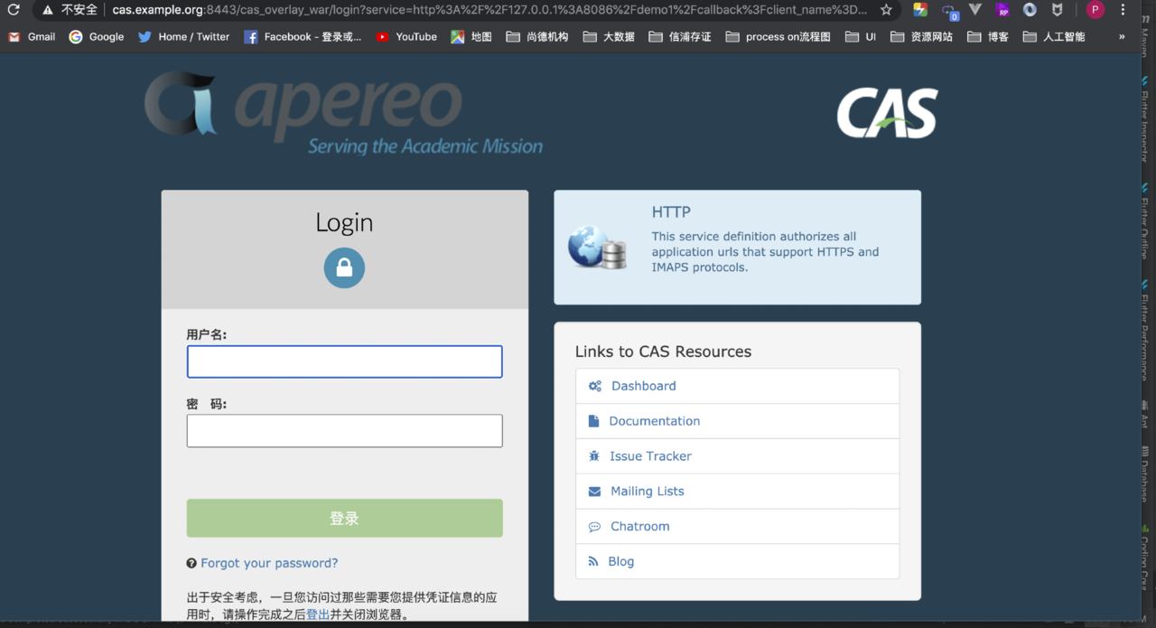Click the padlock icon under Login
The width and height of the screenshot is (1156, 628).
click(x=344, y=268)
